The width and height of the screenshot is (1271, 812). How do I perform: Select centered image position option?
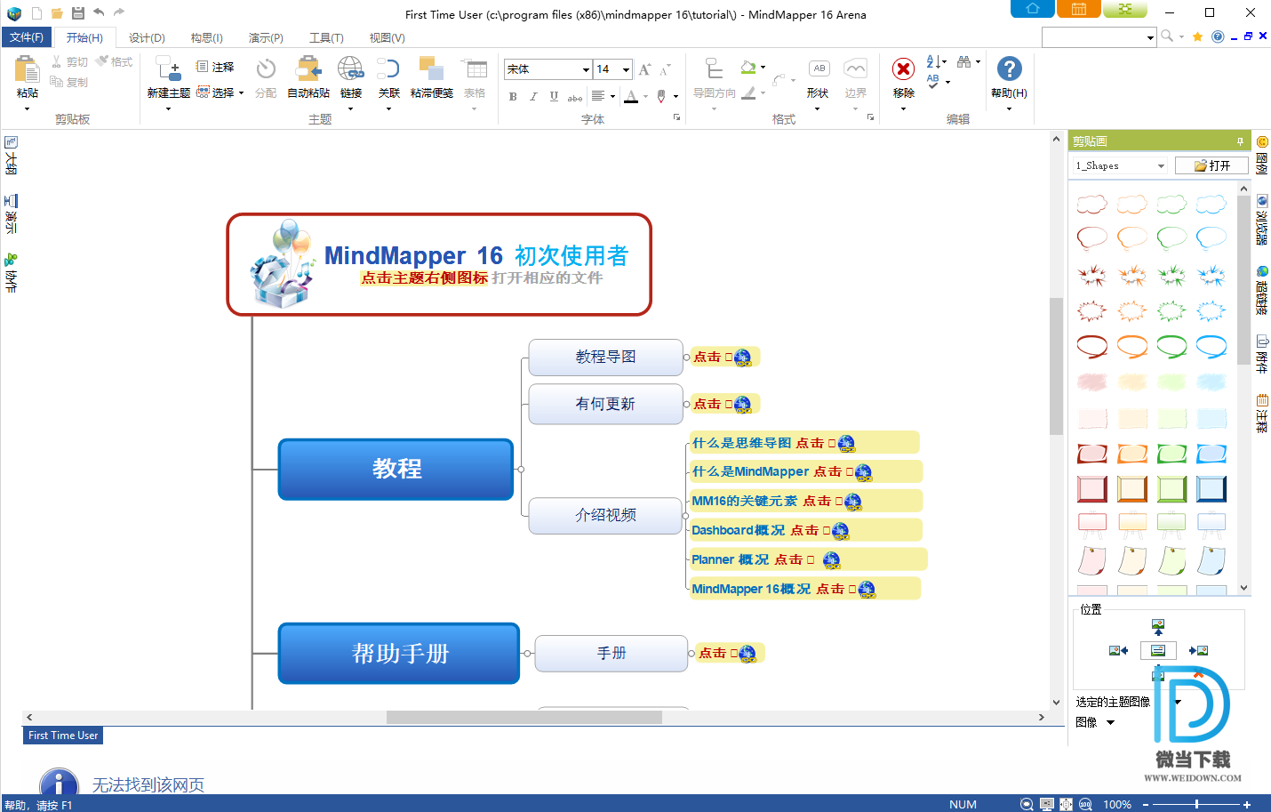tap(1157, 651)
